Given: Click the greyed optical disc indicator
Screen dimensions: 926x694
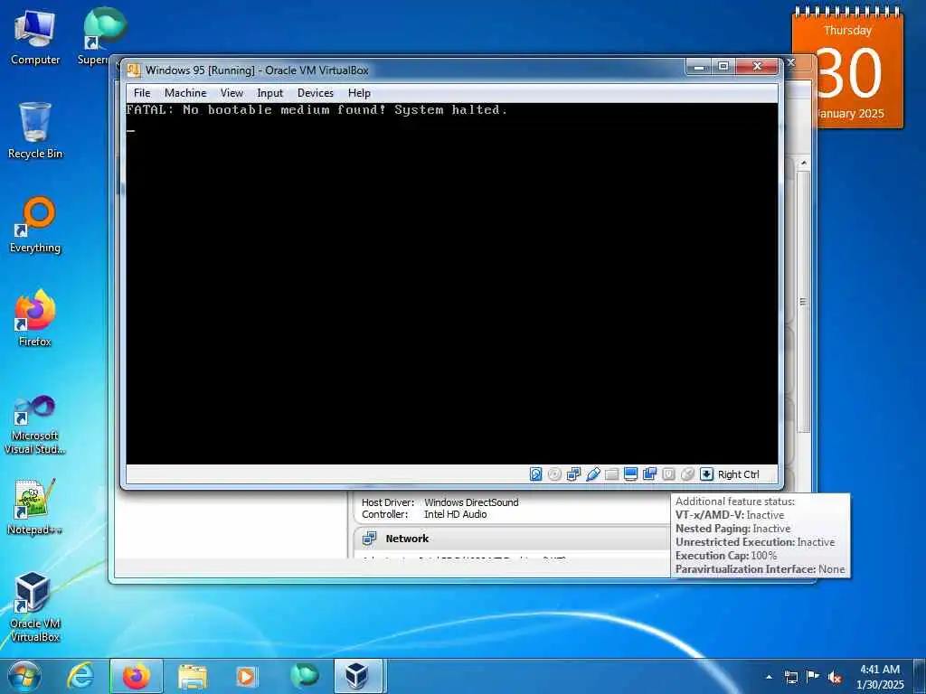Looking at the screenshot, I should pos(554,474).
